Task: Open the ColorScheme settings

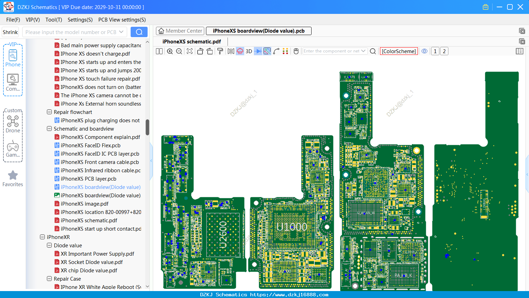Action: tap(399, 51)
